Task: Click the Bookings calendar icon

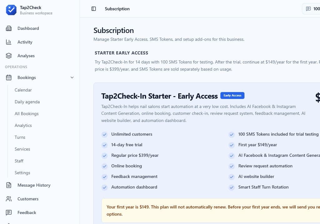Action: coord(9,77)
